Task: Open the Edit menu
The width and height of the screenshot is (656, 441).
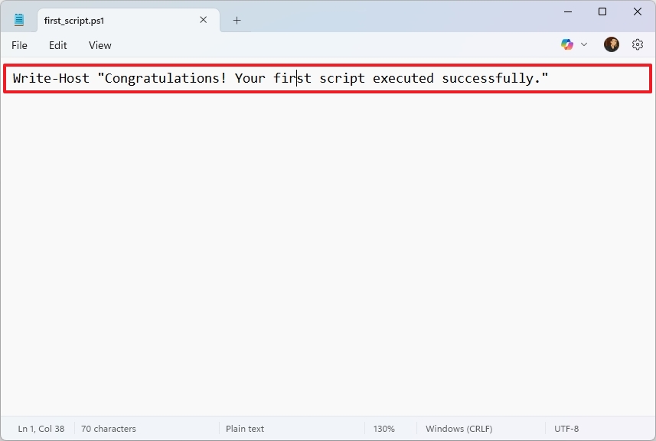Action: (x=58, y=45)
